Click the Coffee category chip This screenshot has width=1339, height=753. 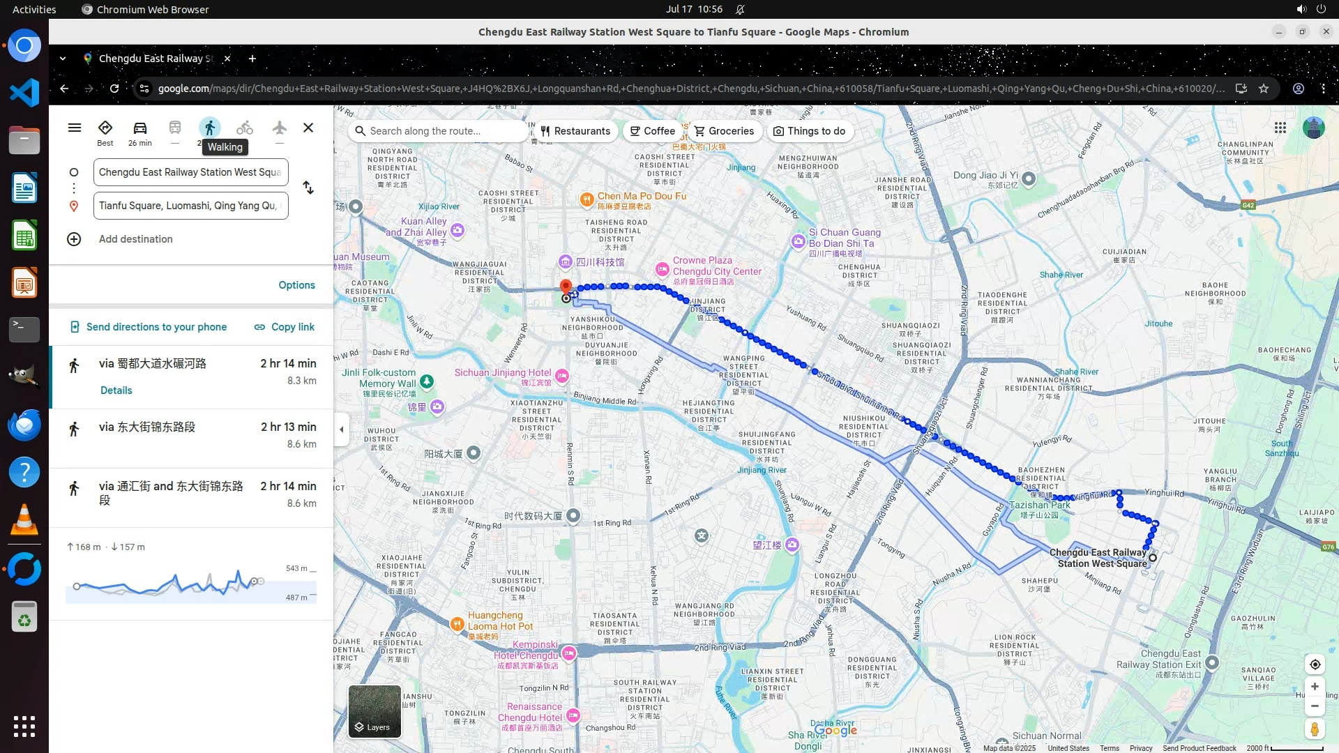pyautogui.click(x=652, y=131)
